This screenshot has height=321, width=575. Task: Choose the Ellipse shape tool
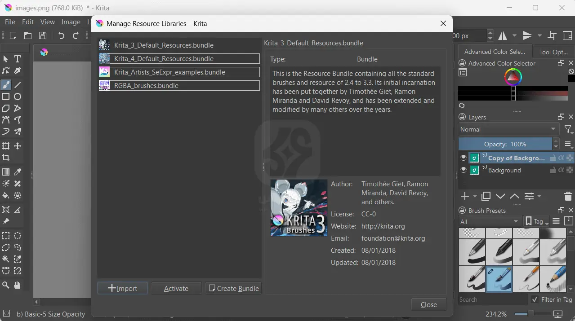(x=18, y=97)
